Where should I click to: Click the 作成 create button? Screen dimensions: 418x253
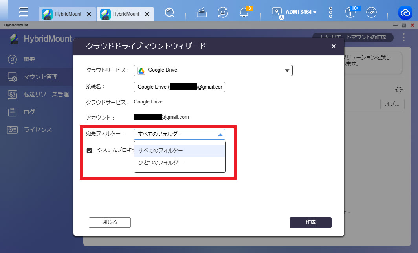[310, 222]
